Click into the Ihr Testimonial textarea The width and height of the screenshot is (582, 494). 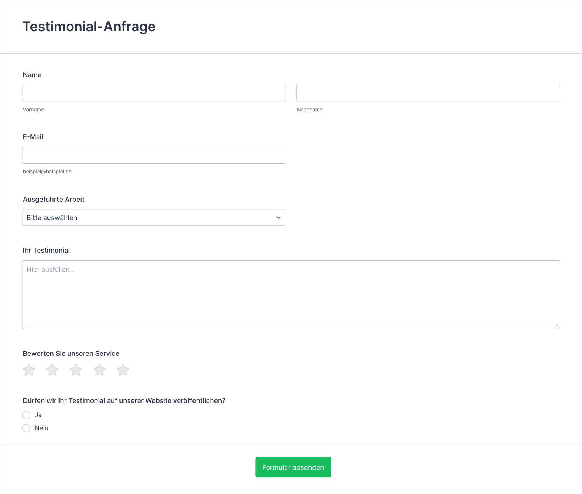[x=291, y=294]
